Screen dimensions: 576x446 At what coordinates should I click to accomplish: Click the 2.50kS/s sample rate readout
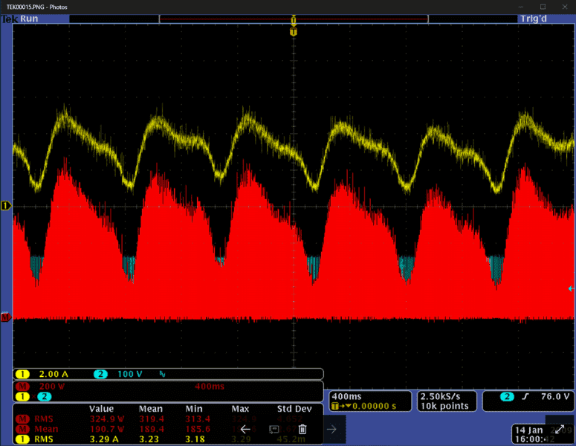(x=444, y=396)
